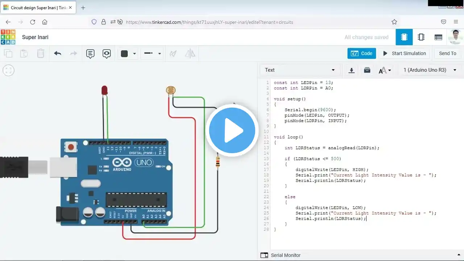Click the Arduino reset button

pyautogui.click(x=71, y=147)
